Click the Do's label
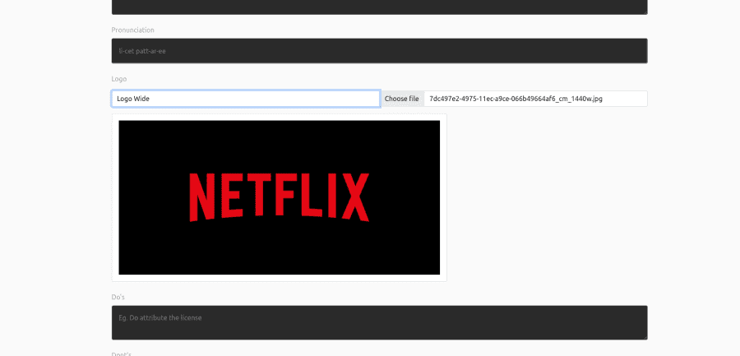The image size is (740, 356). [x=118, y=297]
